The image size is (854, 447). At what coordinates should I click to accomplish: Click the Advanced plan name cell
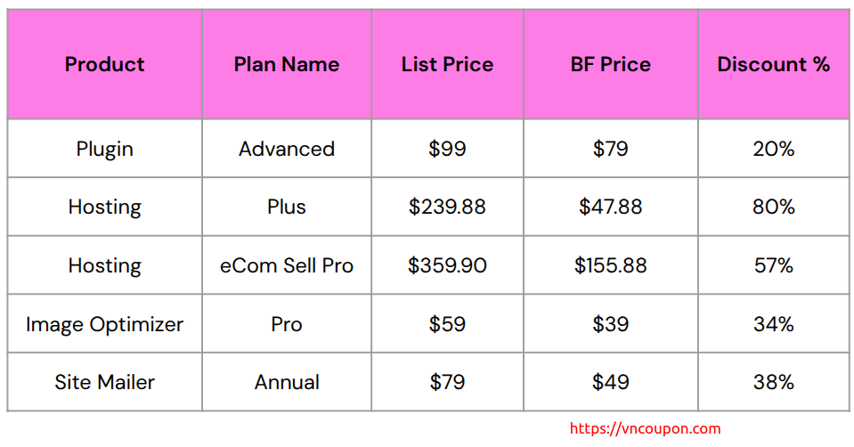click(287, 149)
